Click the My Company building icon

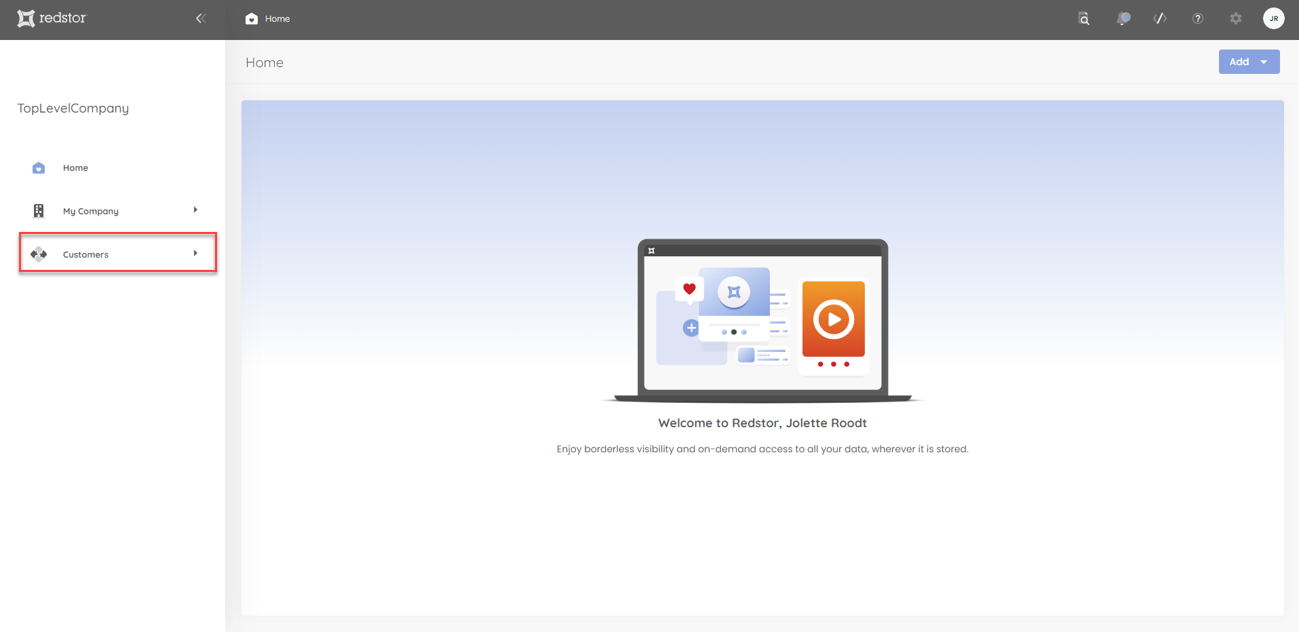(39, 211)
